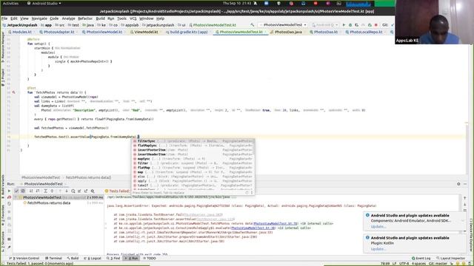Open the Tools menu
Image resolution: width=474 pixels, height=266 pixels.
click(121, 18)
